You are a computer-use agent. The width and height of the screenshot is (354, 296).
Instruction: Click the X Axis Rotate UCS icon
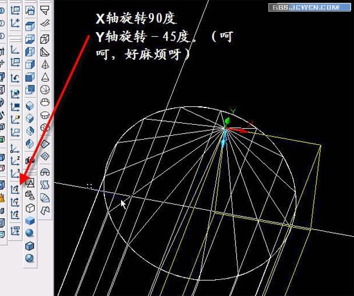[15, 189]
